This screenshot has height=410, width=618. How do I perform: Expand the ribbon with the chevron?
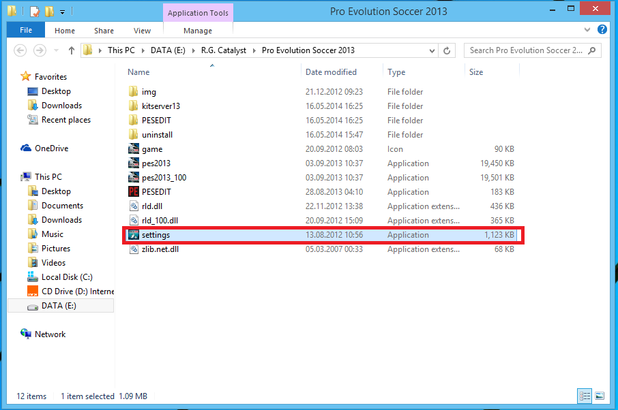(587, 29)
